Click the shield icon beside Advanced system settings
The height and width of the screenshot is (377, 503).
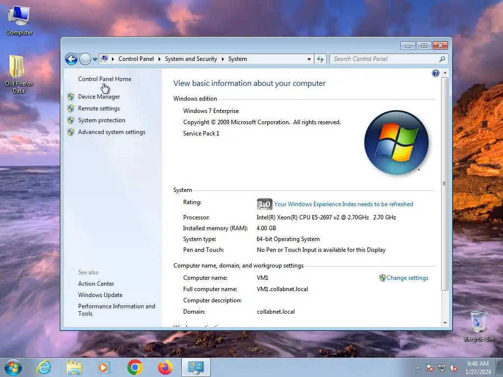(71, 133)
